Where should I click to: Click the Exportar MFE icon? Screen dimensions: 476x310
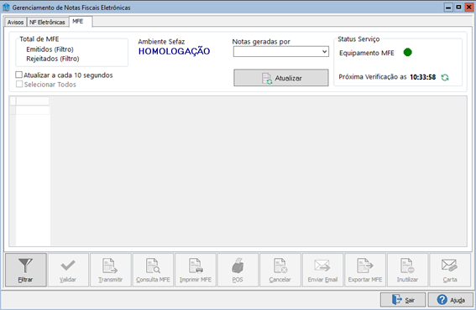tap(365, 270)
